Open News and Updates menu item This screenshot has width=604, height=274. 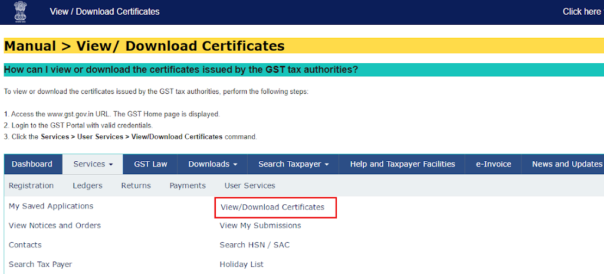[x=563, y=164]
